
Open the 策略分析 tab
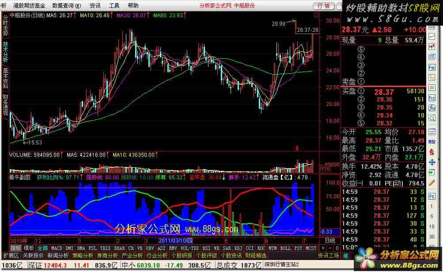coord(83,256)
